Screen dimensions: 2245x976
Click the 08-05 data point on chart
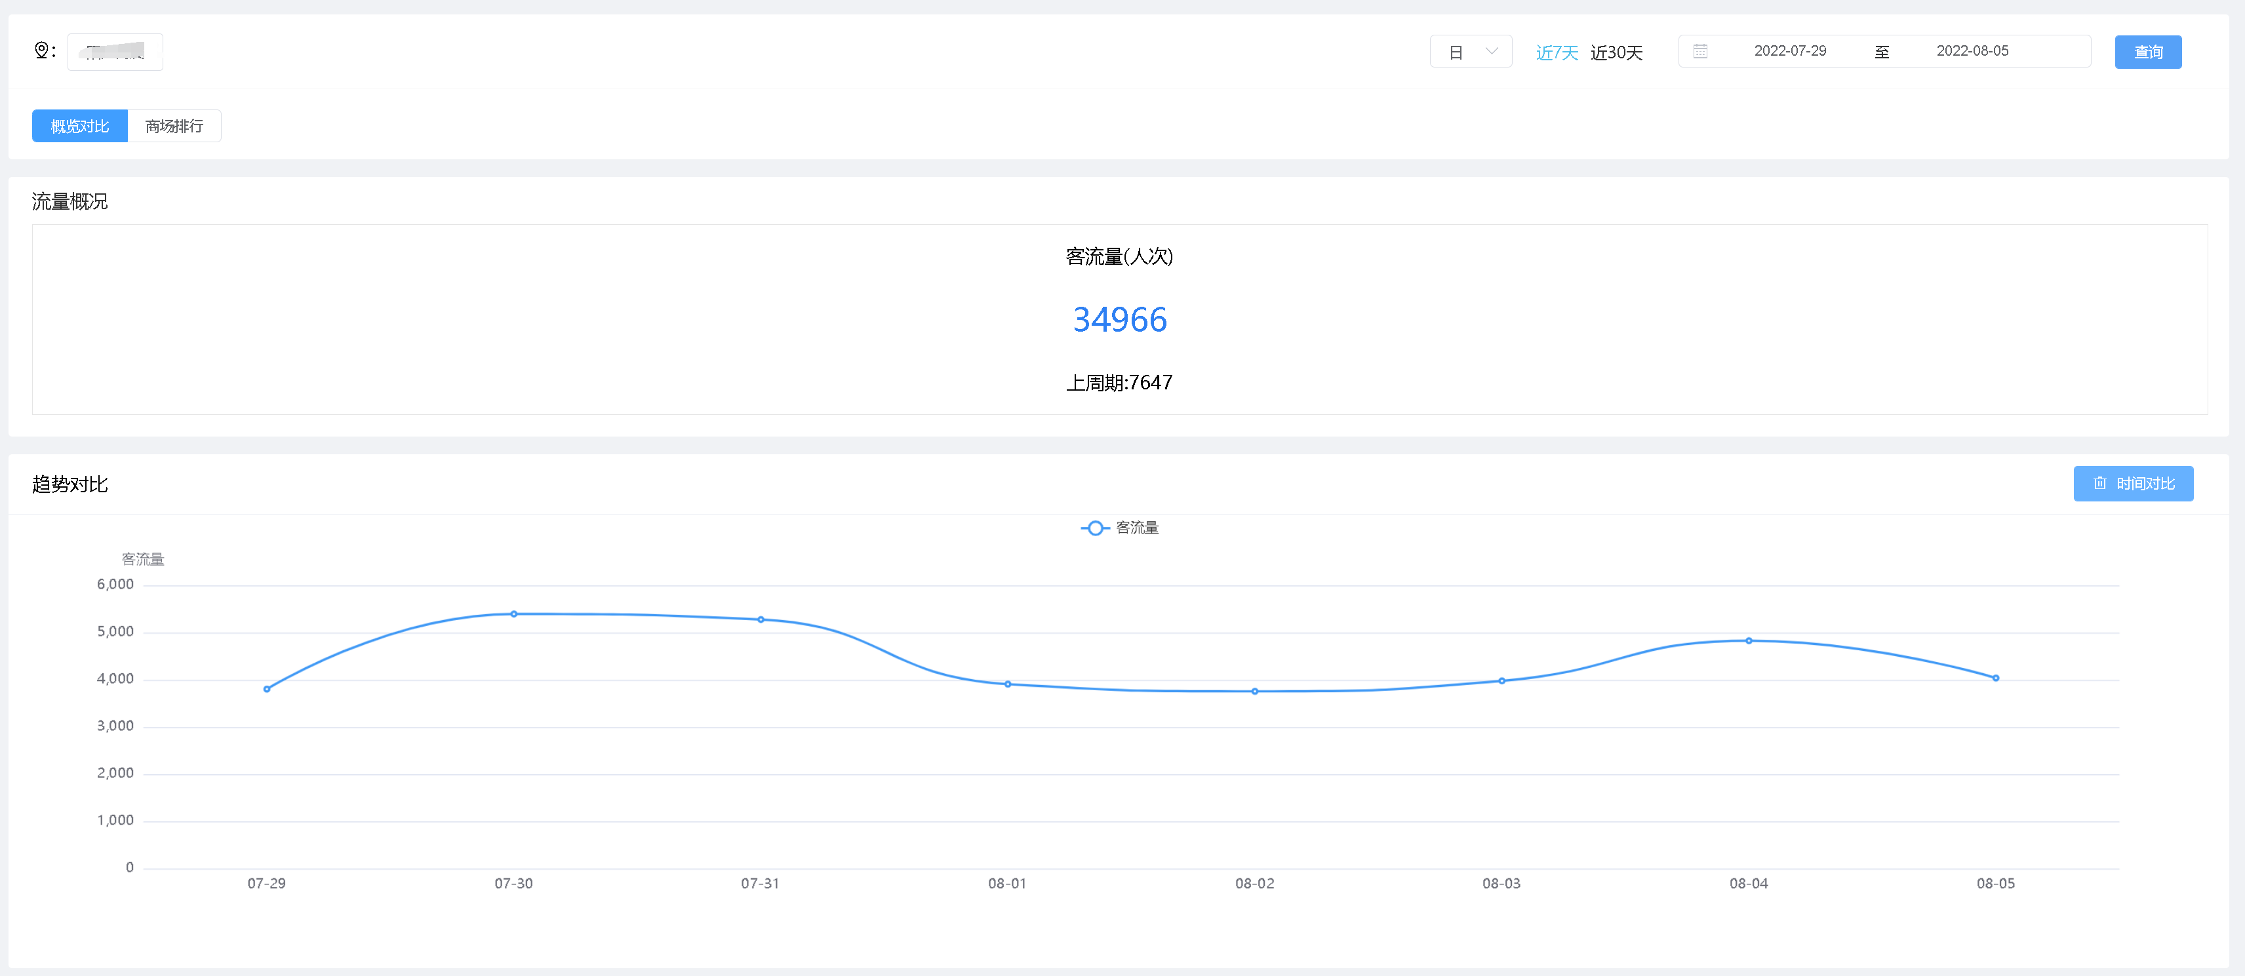coord(1995,678)
